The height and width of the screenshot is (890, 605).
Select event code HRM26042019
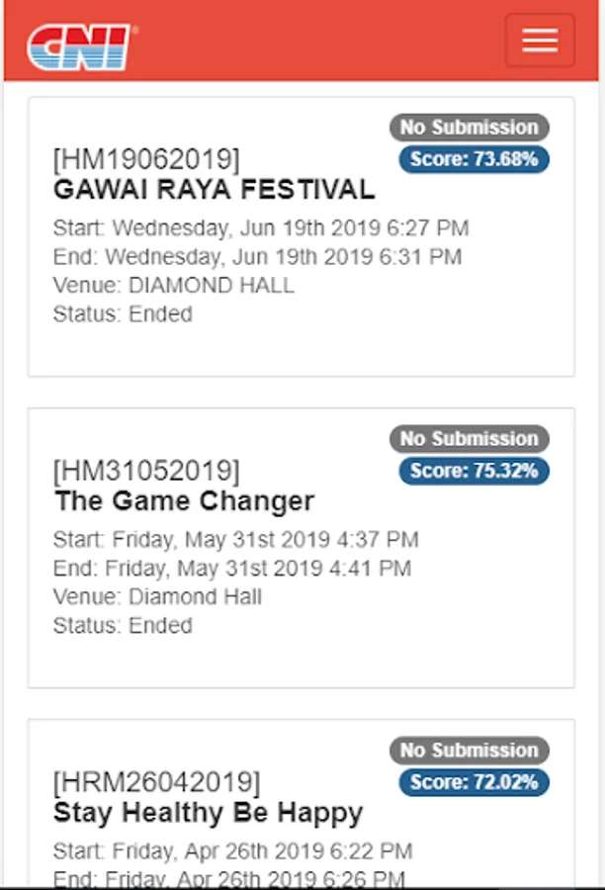click(x=156, y=782)
